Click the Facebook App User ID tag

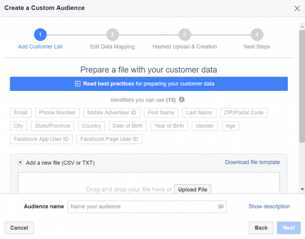(41, 139)
